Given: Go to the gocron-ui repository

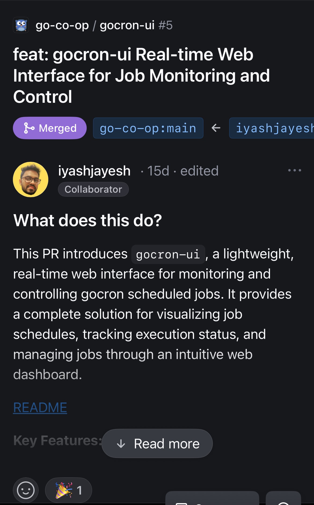Looking at the screenshot, I should (x=127, y=25).
